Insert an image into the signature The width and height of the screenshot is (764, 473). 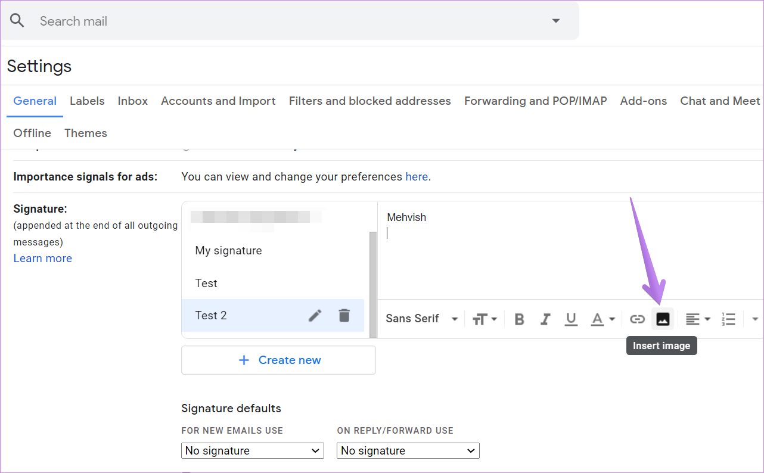(x=663, y=319)
